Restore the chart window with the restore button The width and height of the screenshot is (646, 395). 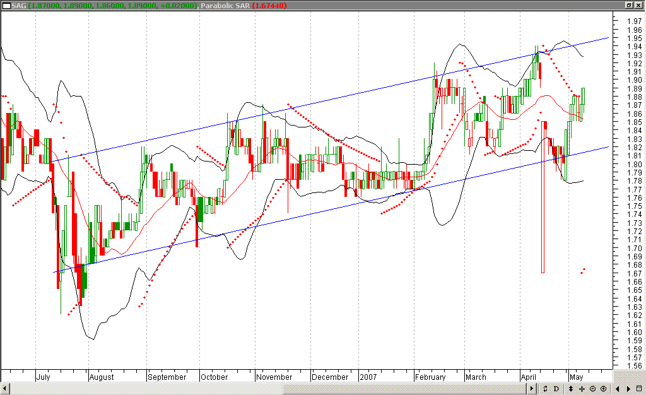click(629, 5)
